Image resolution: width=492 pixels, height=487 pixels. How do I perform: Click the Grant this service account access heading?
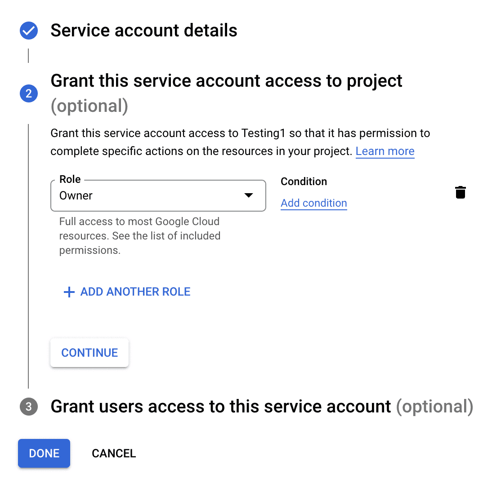pyautogui.click(x=226, y=93)
